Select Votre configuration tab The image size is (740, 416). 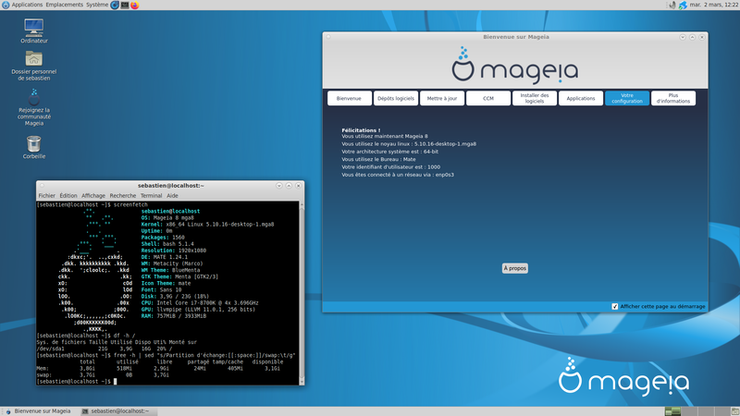[x=627, y=98]
